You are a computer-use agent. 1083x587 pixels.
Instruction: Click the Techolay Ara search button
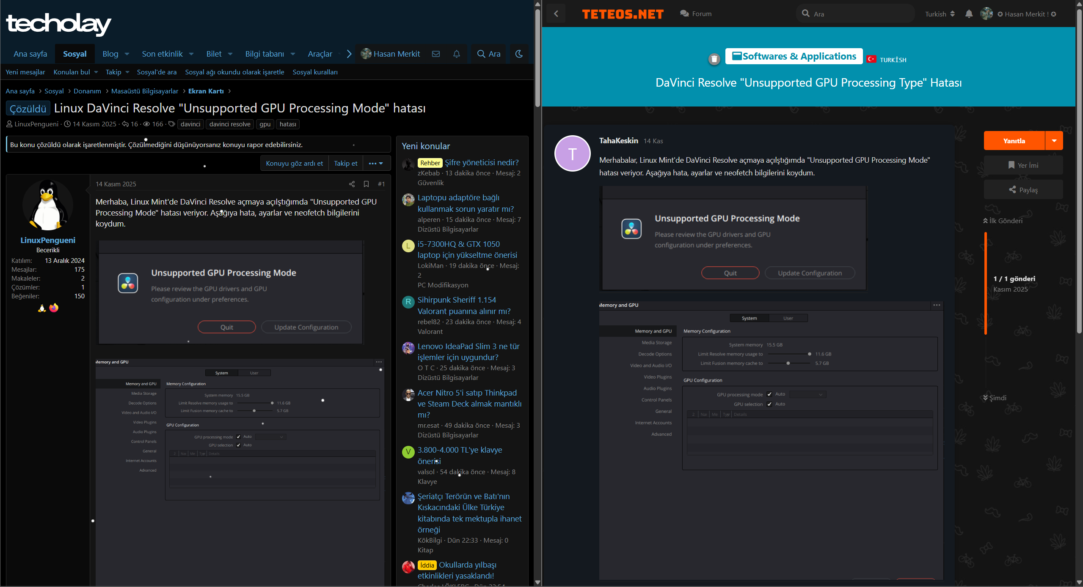(x=489, y=54)
